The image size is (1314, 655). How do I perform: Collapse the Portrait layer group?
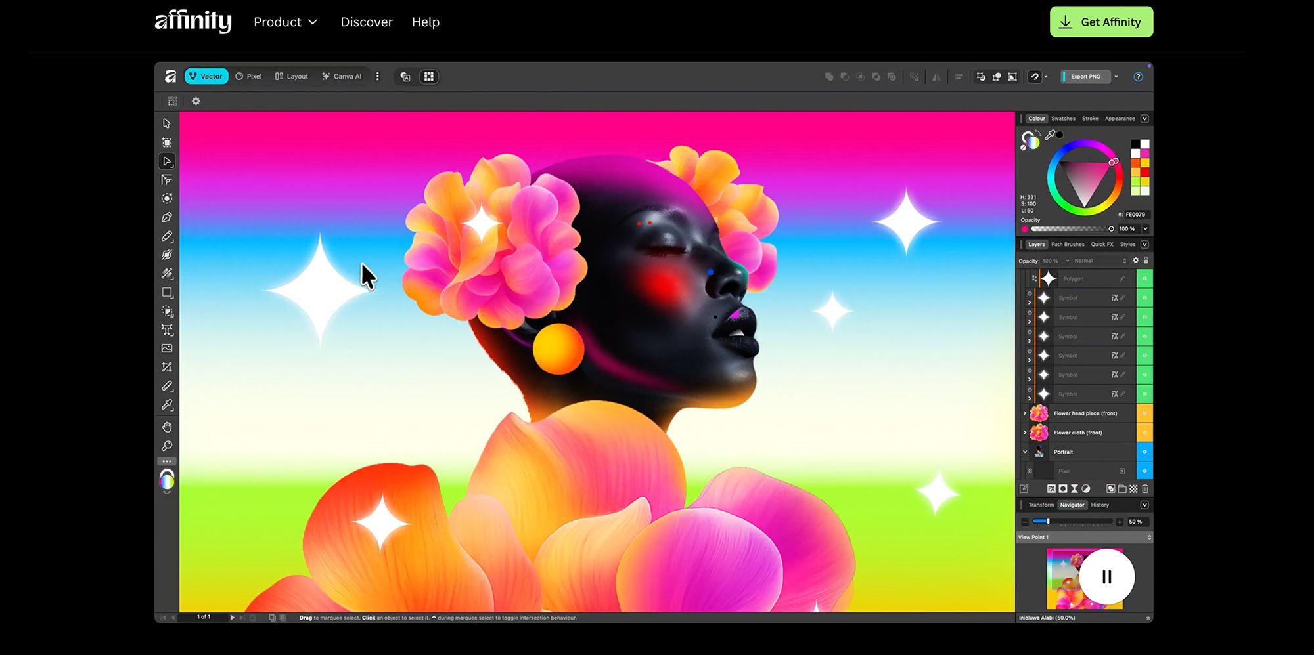click(1024, 452)
